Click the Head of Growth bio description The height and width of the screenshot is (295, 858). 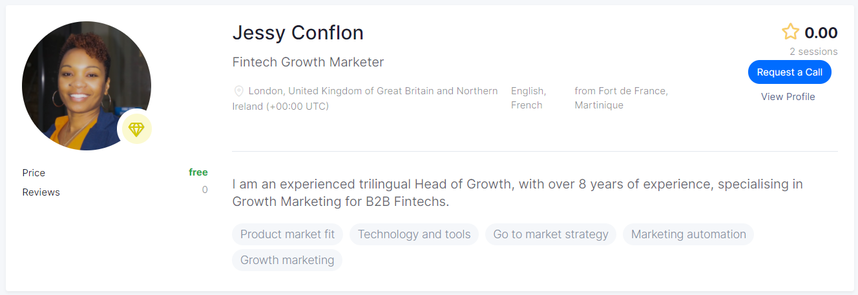click(x=518, y=193)
